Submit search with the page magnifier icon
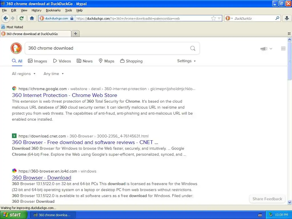Image resolution: width=292 pixels, height=219 pixels. [x=193, y=48]
